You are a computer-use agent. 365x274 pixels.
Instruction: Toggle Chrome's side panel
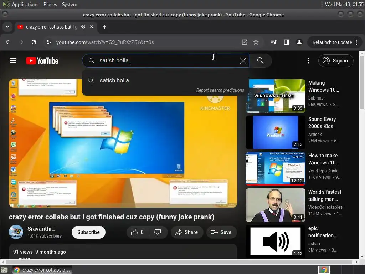287,42
